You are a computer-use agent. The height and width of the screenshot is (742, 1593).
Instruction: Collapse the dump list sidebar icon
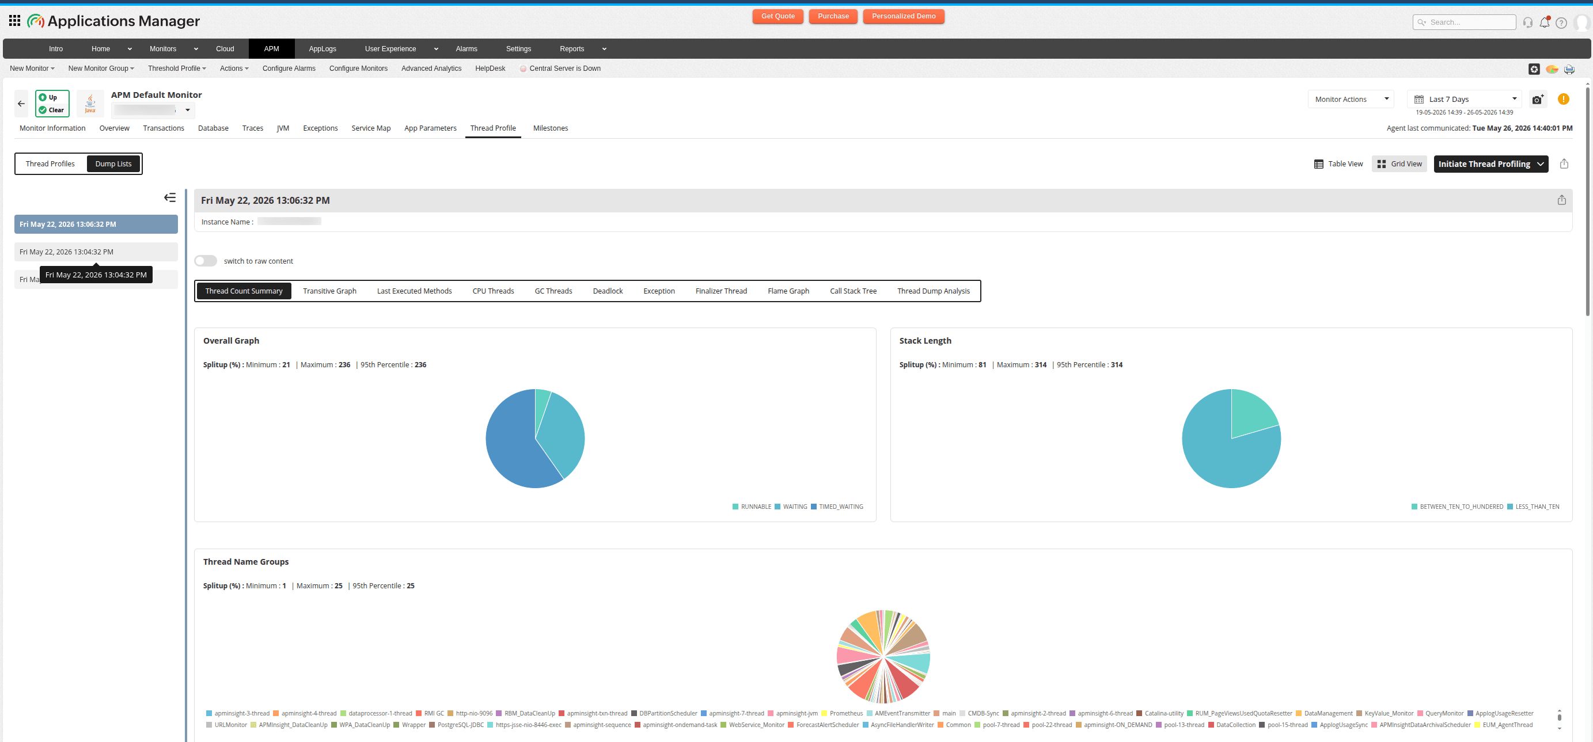(169, 198)
